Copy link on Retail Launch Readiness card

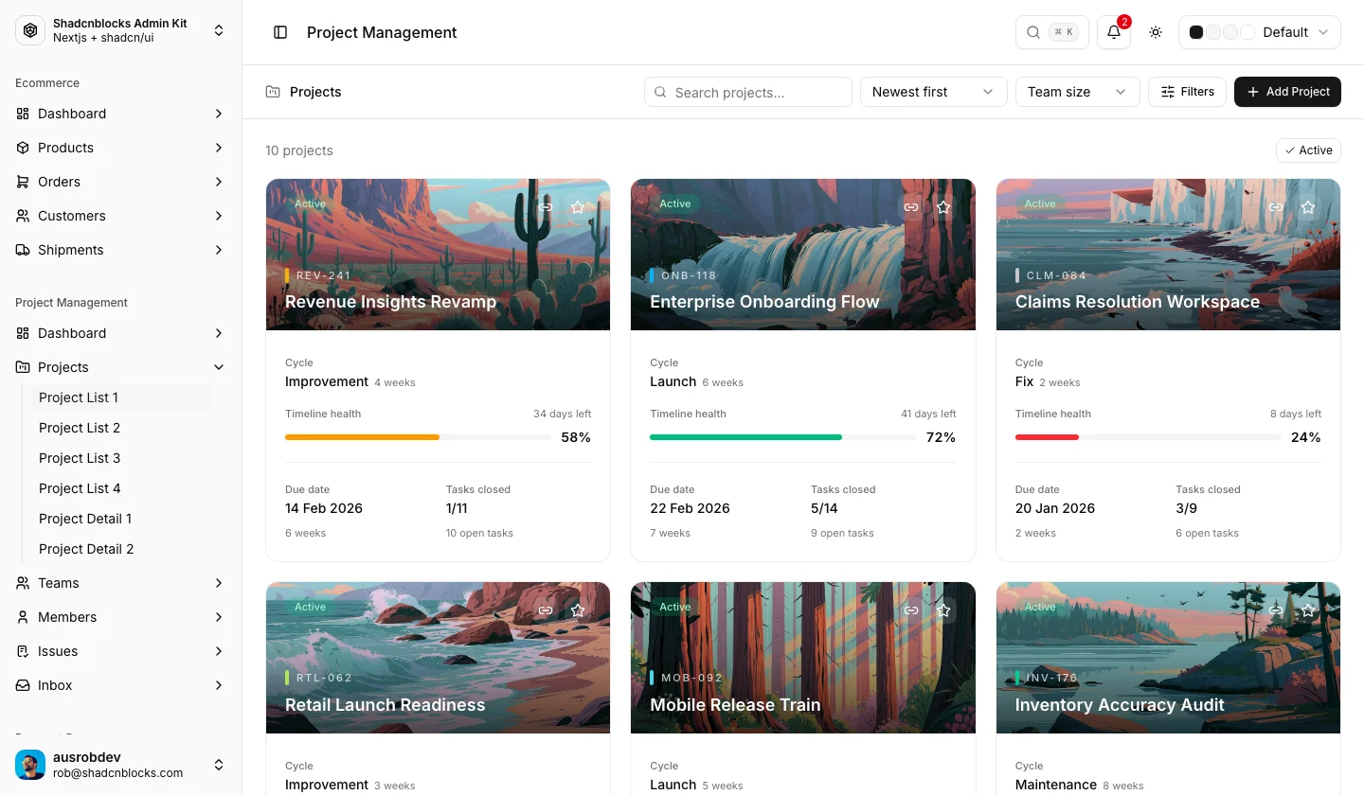(x=546, y=610)
